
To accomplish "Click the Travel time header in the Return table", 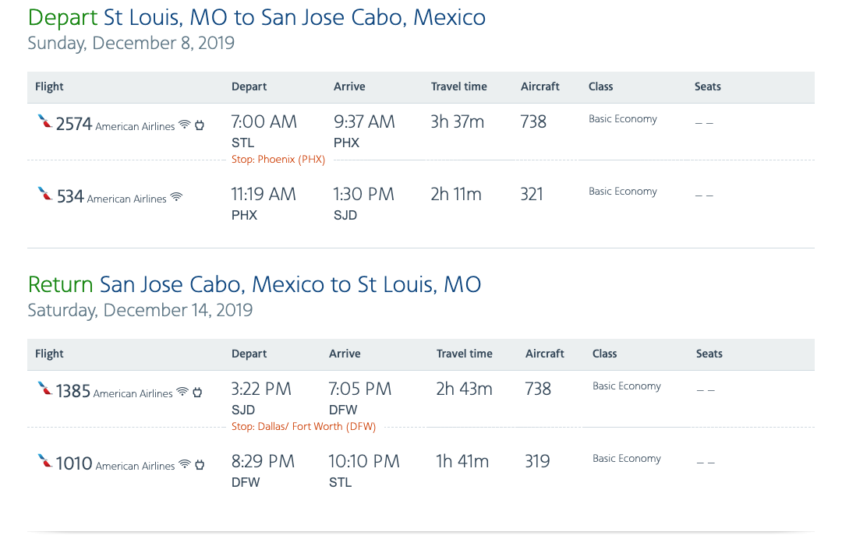I will [x=464, y=354].
